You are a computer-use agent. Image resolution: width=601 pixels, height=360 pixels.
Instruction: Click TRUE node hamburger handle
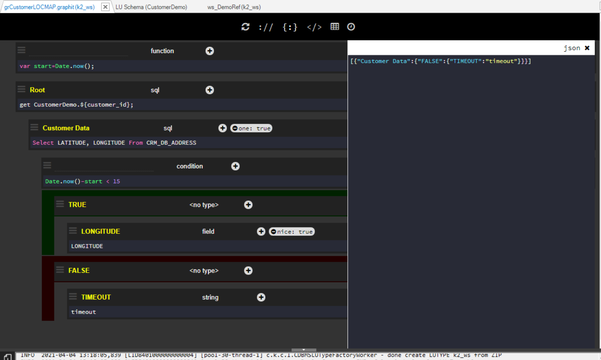(x=60, y=204)
